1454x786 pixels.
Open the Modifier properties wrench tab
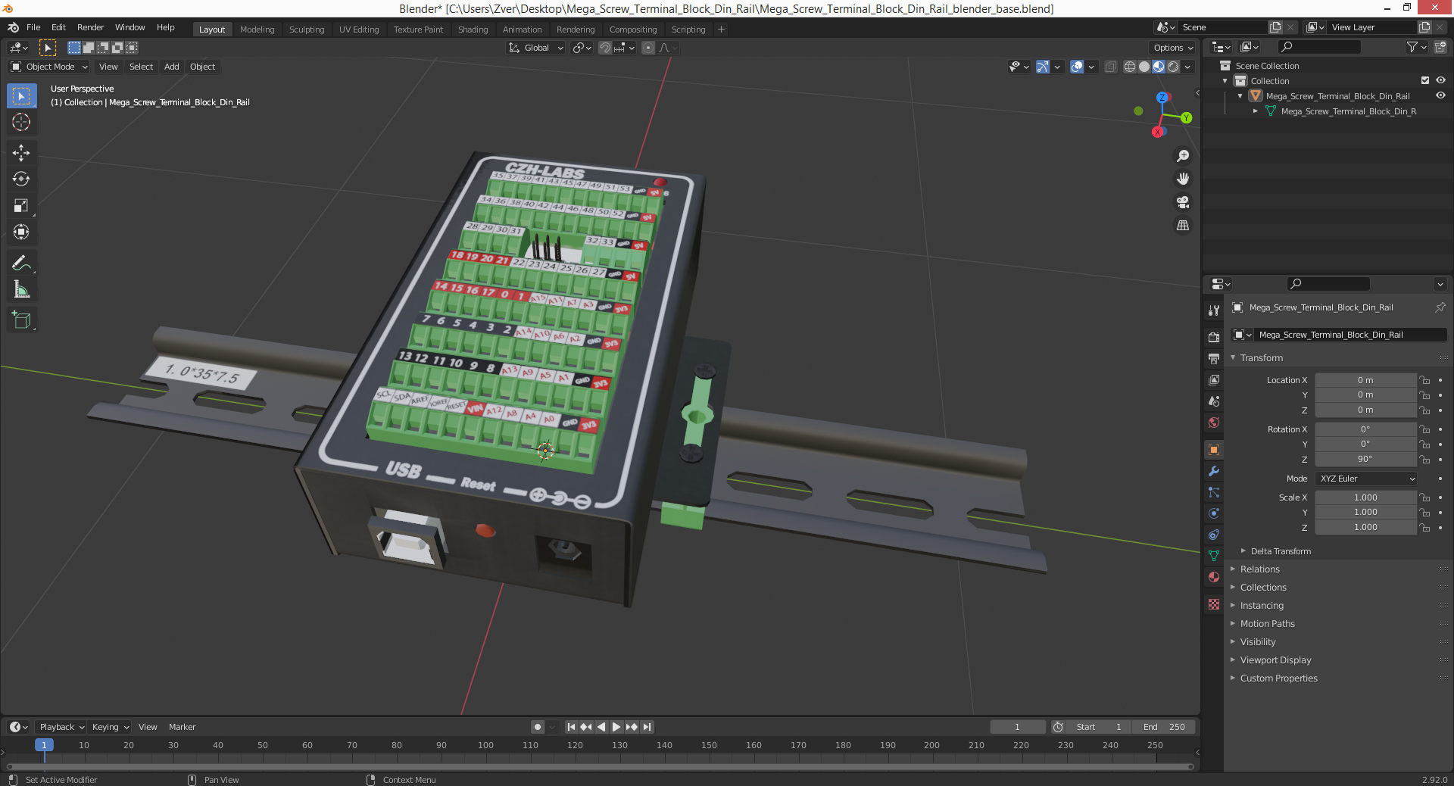tap(1214, 471)
